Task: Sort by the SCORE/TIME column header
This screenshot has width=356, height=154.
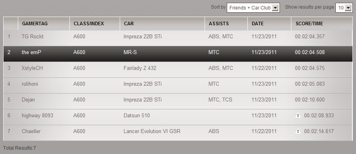Action: (309, 24)
